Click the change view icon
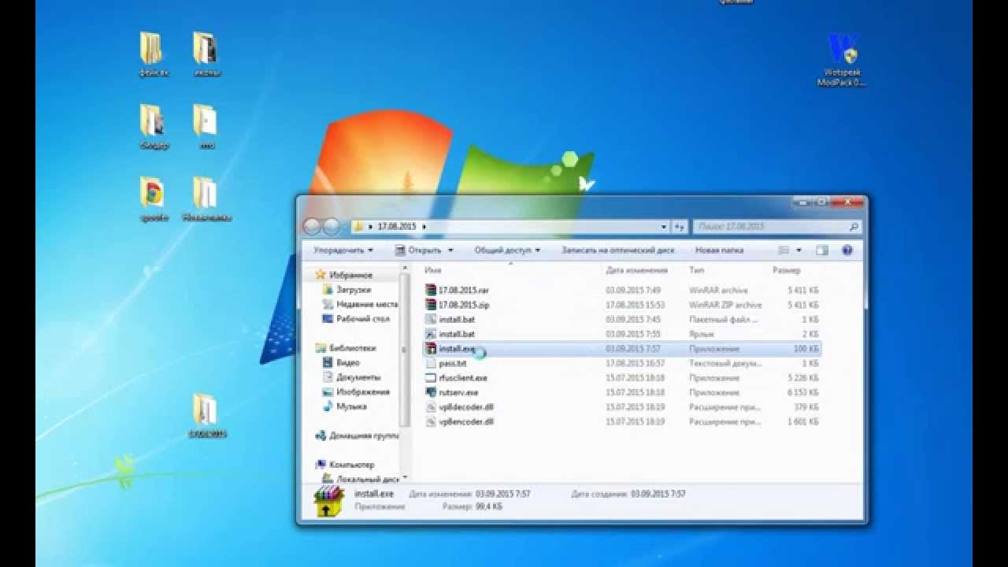Screen dimensions: 1008x567 [784, 250]
